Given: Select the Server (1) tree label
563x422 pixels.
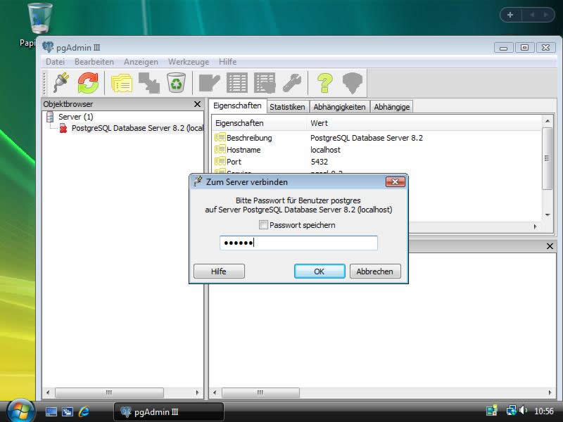Looking at the screenshot, I should click(x=76, y=117).
